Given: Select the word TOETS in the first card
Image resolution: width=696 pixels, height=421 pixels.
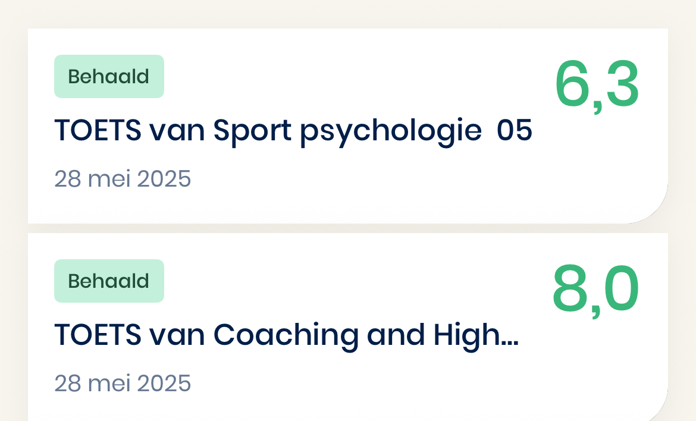Looking at the screenshot, I should click(98, 130).
